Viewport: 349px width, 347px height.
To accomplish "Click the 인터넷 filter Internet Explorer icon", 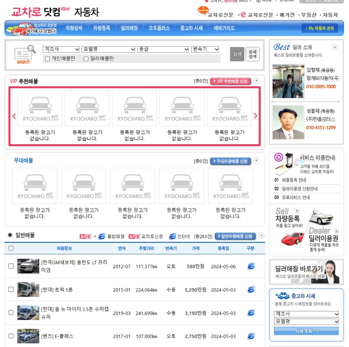I will coord(173,236).
